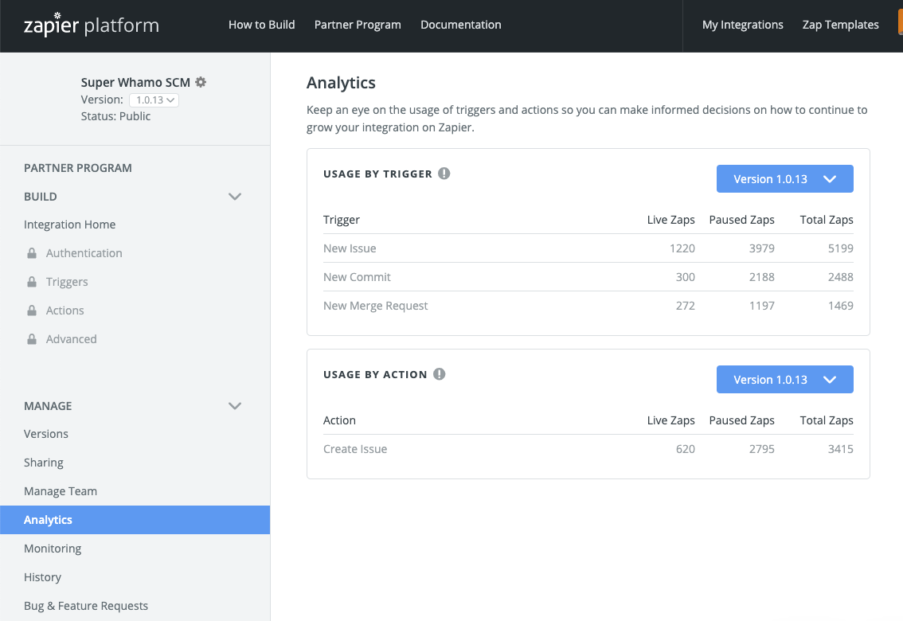This screenshot has width=903, height=621.
Task: Click the info icon beside Usage by Trigger
Action: pos(444,174)
